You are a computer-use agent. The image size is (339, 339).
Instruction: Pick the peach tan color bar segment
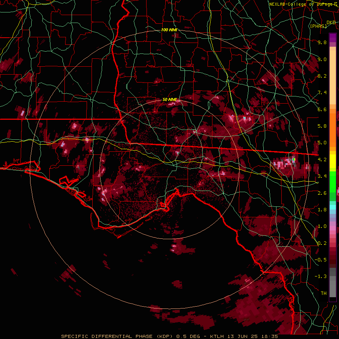tap(333, 77)
